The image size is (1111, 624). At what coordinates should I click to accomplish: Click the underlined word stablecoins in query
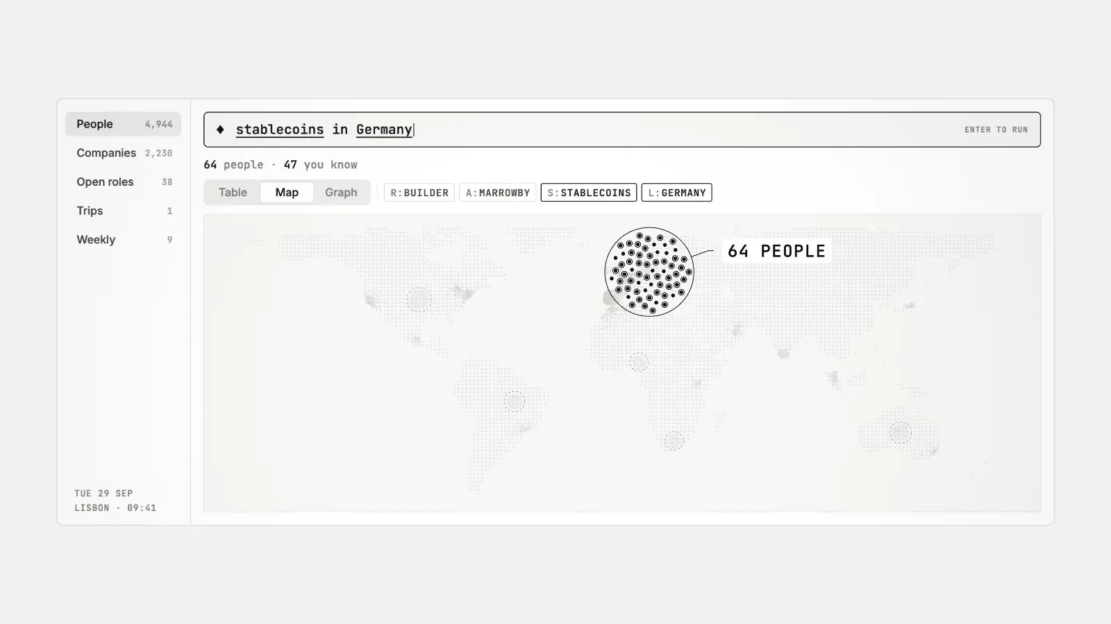(280, 130)
